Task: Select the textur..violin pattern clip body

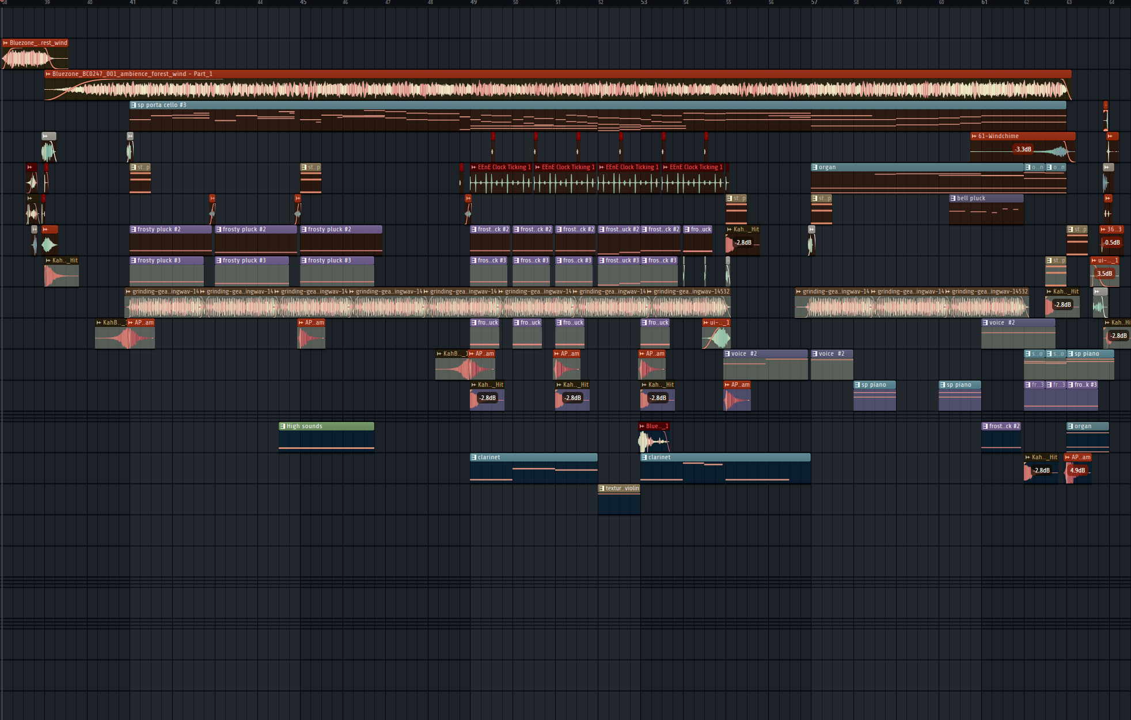Action: (x=619, y=504)
